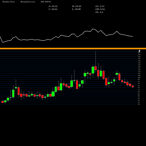Click the 89 price axis label
146x146 pixels.
pos(139,84)
